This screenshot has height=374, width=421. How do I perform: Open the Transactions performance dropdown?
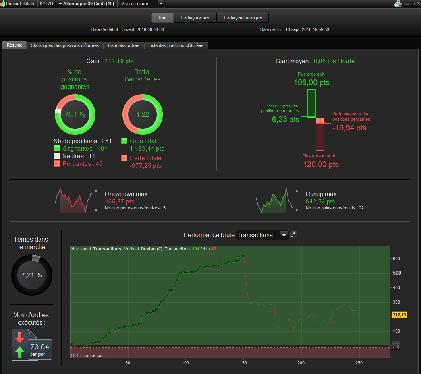click(262, 235)
